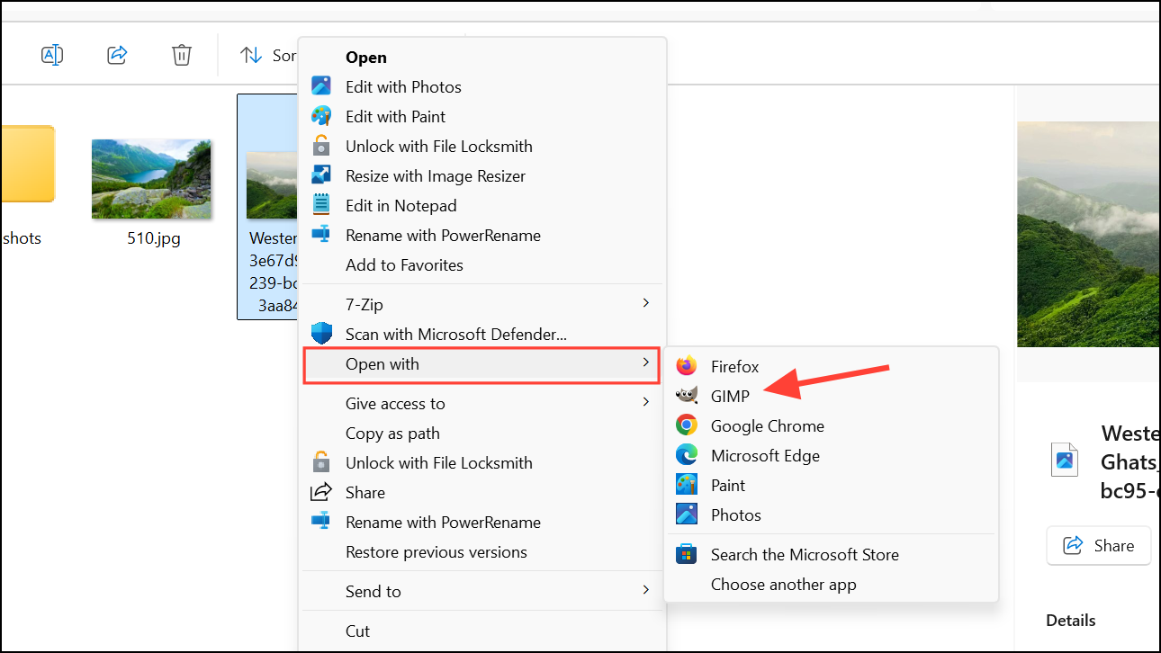Expand the Give access to submenu
The height and width of the screenshot is (653, 1161).
click(482, 403)
